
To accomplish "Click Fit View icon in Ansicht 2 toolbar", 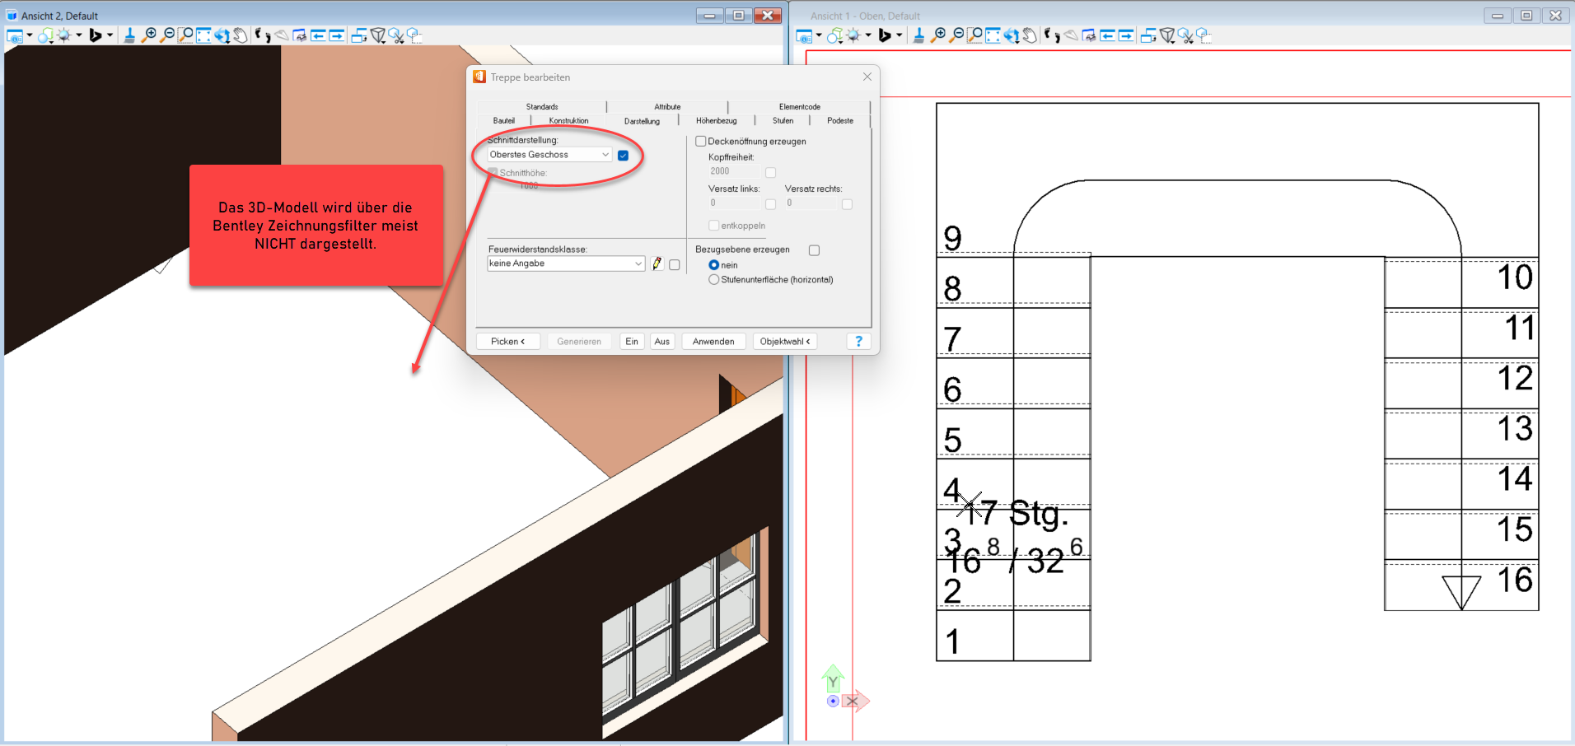I will tap(203, 35).
